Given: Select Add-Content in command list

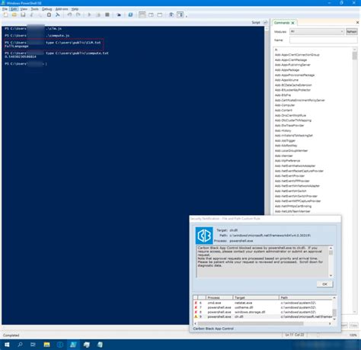Looking at the screenshot, I should pos(283,111).
